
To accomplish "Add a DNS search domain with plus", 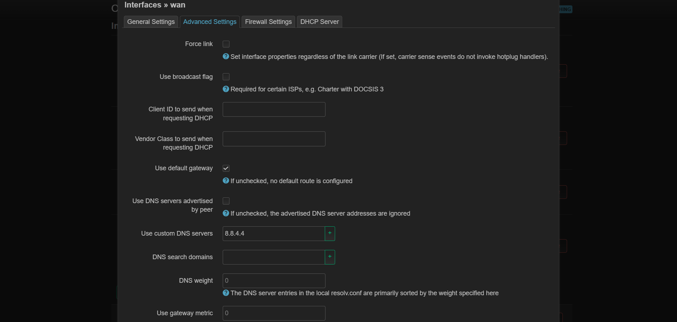I will (x=330, y=257).
